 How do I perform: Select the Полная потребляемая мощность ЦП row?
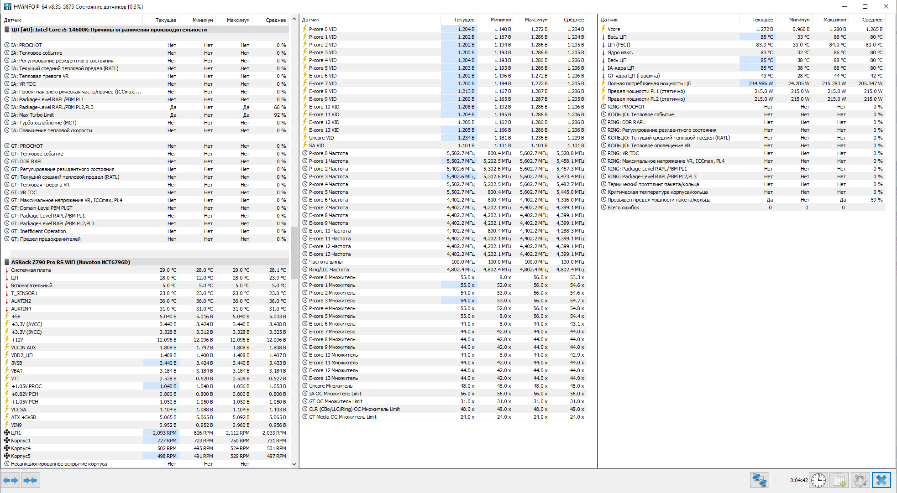649,83
